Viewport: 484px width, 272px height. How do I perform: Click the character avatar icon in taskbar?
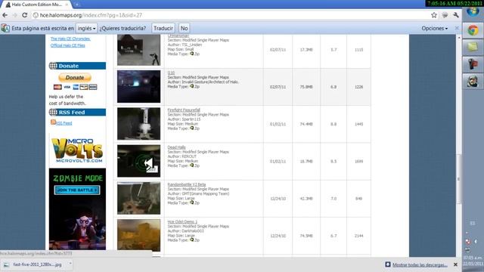click(473, 82)
